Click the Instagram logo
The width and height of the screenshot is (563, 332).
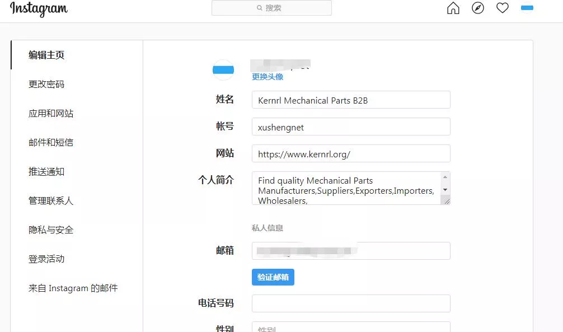point(39,9)
